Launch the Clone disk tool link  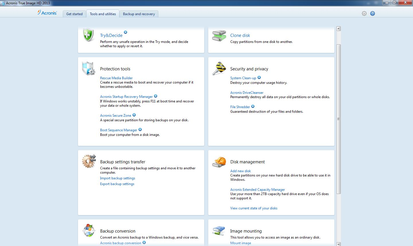(240, 35)
